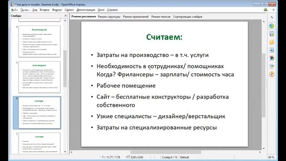Image resolution: width=286 pixels, height=161 pixels.
Task: Open the Вид menu
Action: click(35, 10)
